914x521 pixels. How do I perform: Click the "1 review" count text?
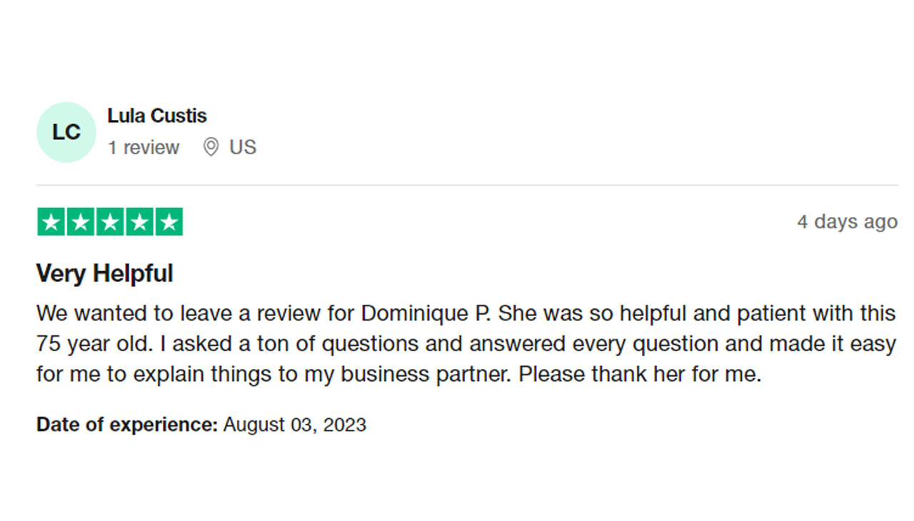(x=144, y=148)
